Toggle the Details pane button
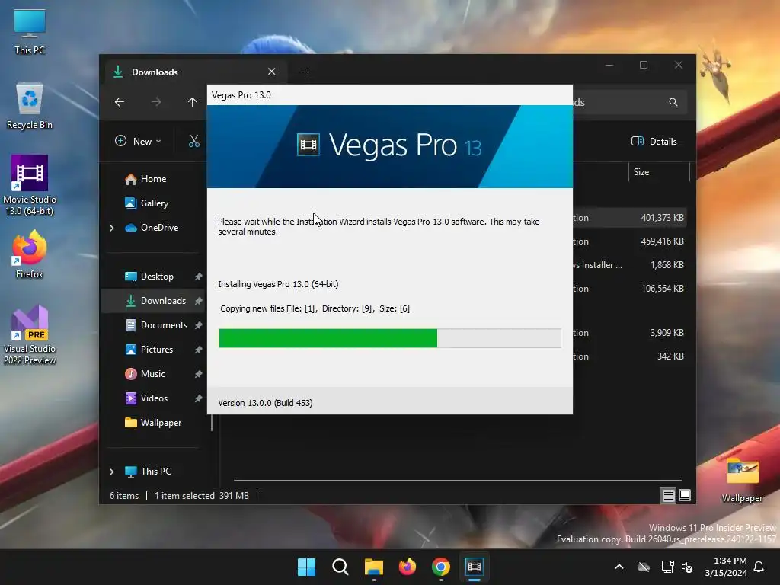The image size is (780, 585). coord(654,141)
